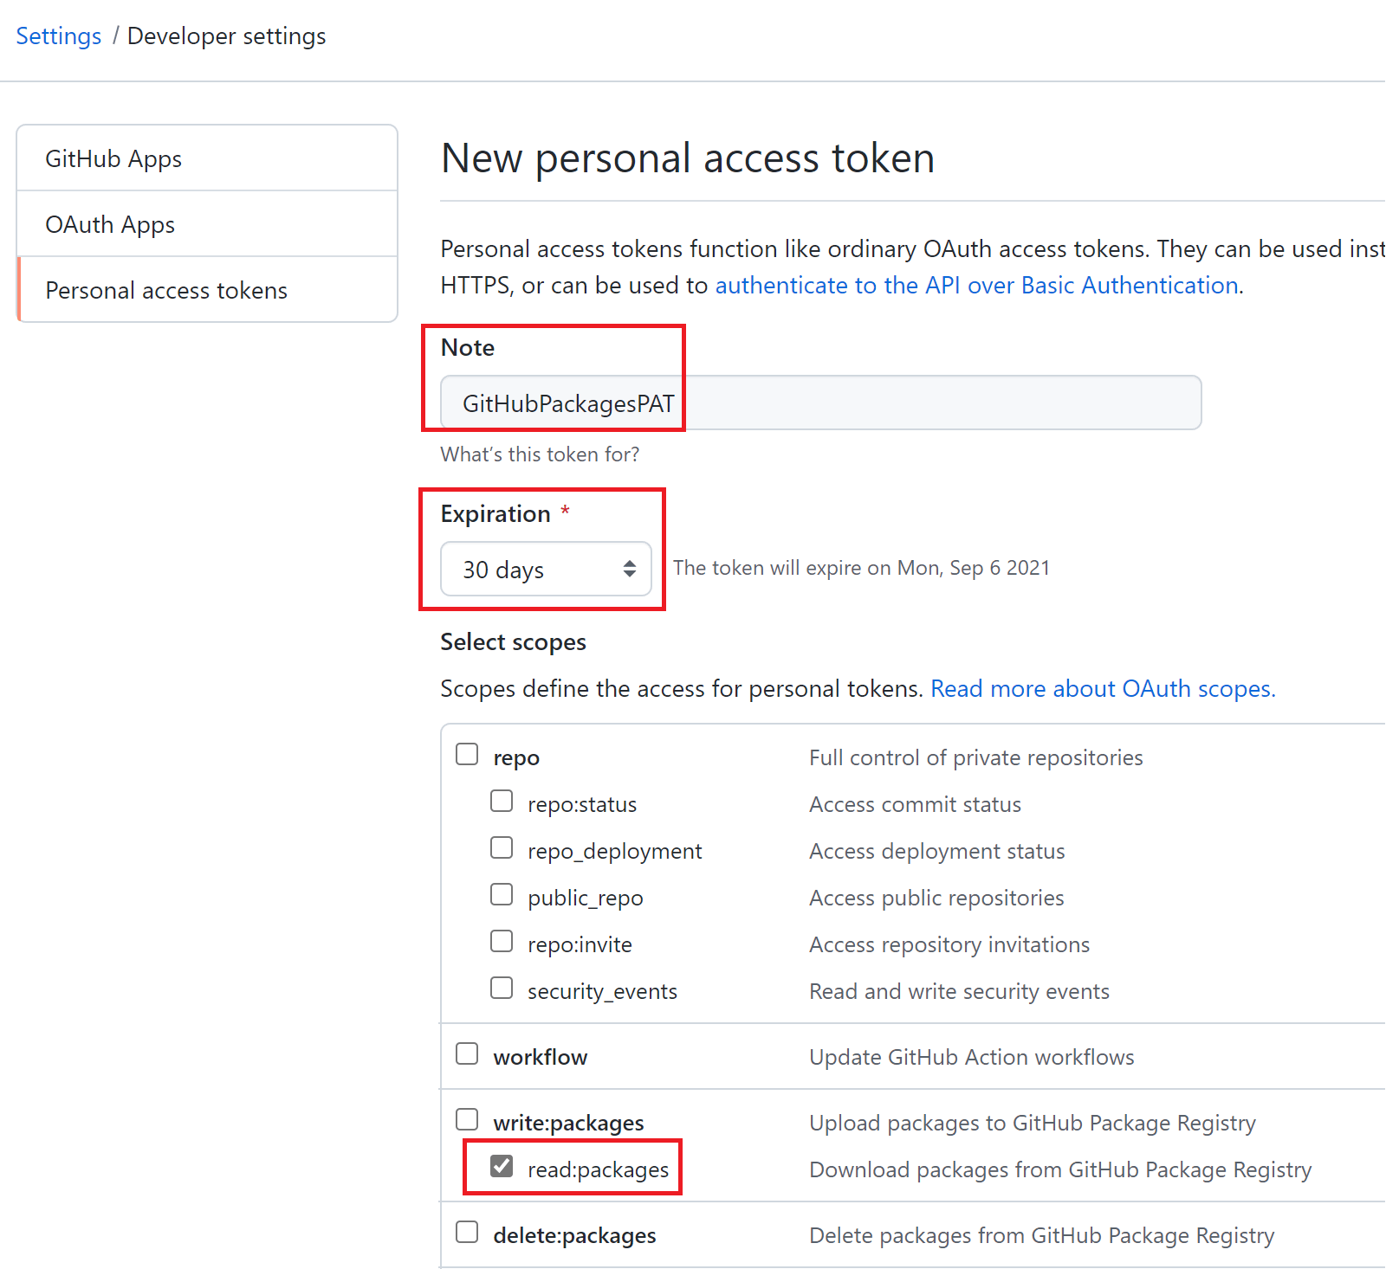
Task: Click the up-down arrows on Expiration selector
Action: pos(630,570)
